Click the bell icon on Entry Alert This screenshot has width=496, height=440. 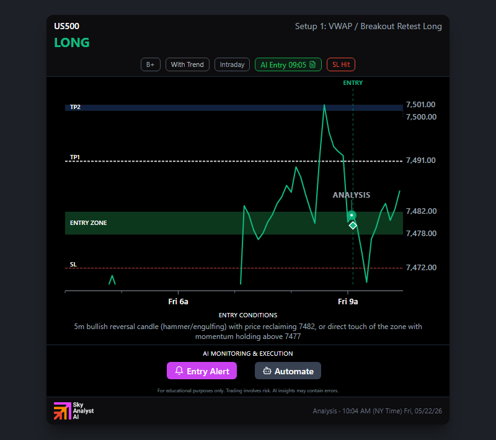179,371
